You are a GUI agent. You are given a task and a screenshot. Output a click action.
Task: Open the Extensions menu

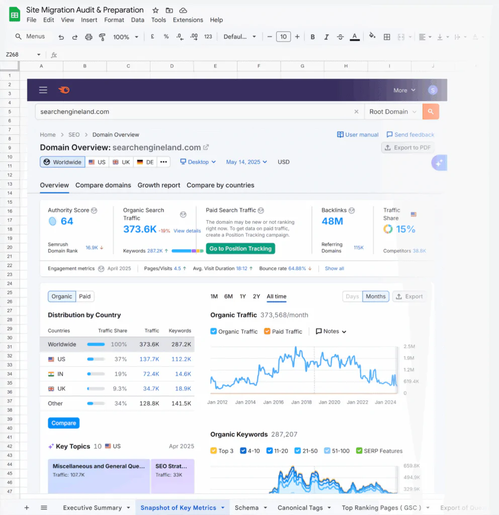[x=188, y=20]
